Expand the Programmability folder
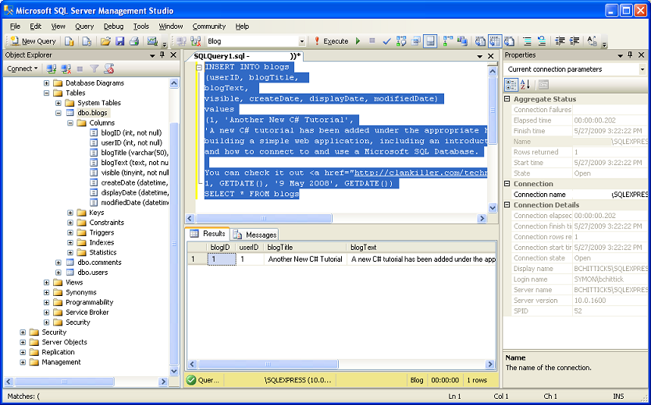The image size is (651, 405). (47, 302)
